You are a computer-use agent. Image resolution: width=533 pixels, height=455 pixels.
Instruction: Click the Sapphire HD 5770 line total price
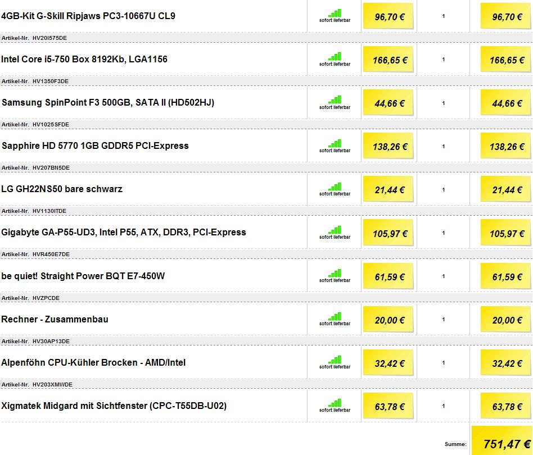pyautogui.click(x=505, y=146)
